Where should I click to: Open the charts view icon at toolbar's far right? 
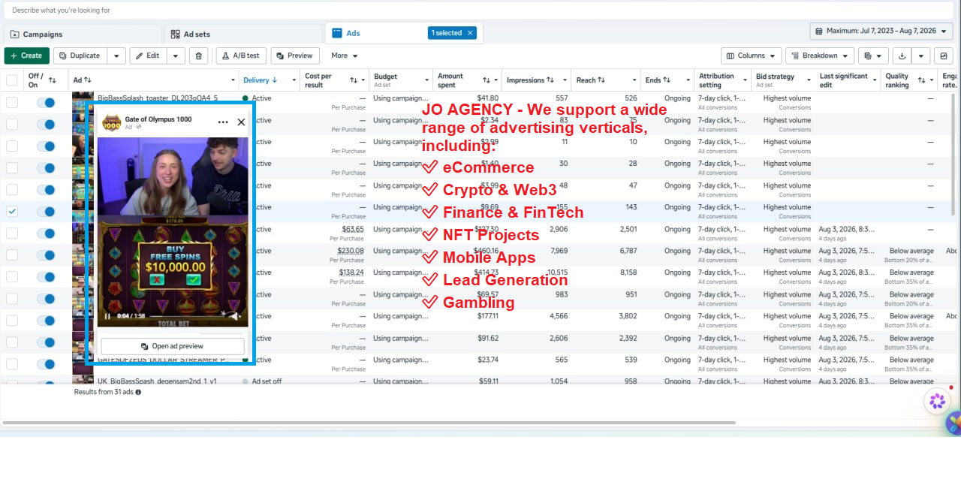tap(944, 56)
